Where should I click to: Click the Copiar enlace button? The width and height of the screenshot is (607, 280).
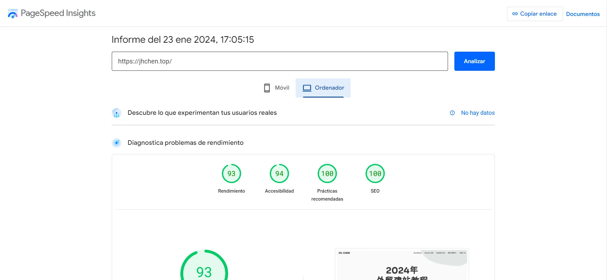(x=535, y=14)
